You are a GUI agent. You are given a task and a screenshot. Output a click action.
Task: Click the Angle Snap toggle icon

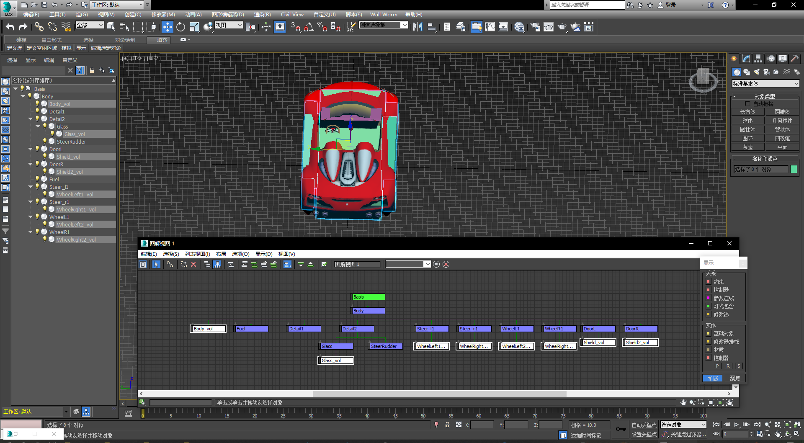(x=309, y=27)
